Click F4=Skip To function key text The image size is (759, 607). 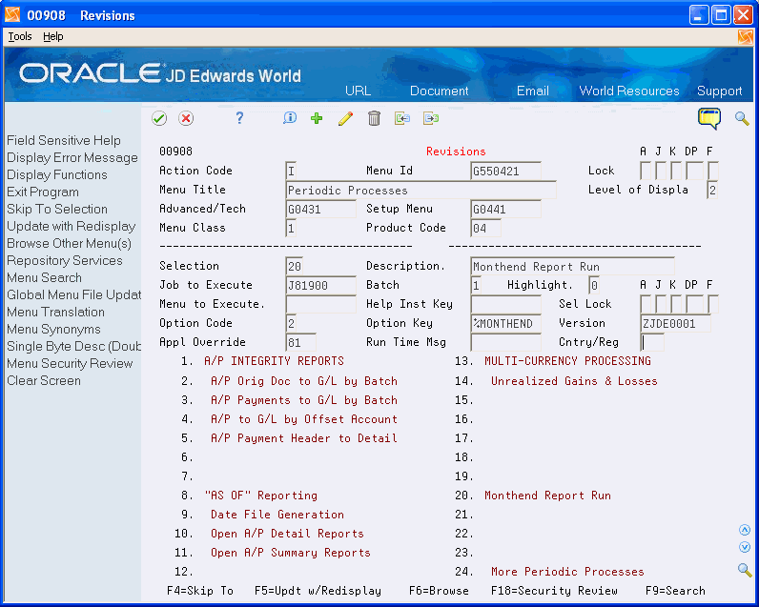pos(200,591)
